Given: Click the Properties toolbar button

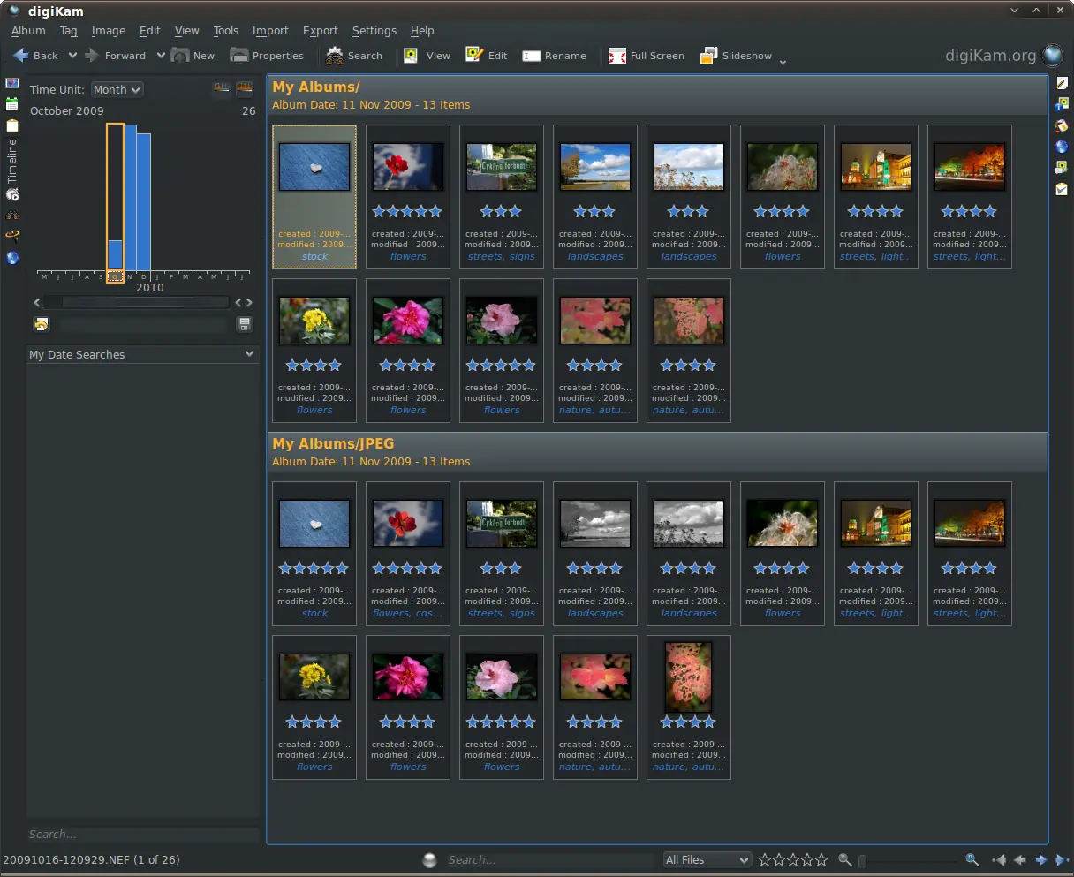Looking at the screenshot, I should [267, 56].
